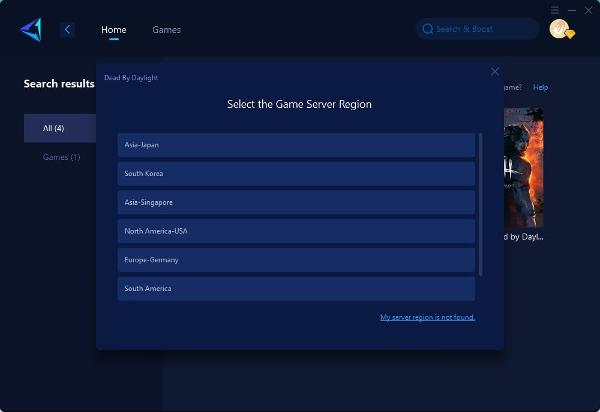Close the application window

(589, 10)
